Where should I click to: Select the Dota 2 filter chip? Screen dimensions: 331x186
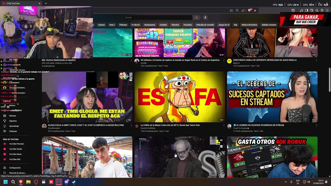(x=112, y=25)
